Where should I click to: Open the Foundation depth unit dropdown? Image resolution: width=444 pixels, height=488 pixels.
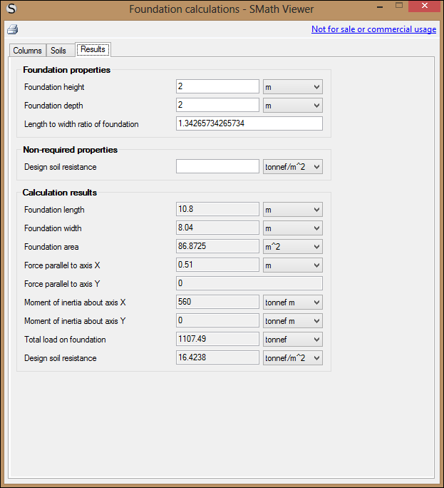click(x=292, y=105)
